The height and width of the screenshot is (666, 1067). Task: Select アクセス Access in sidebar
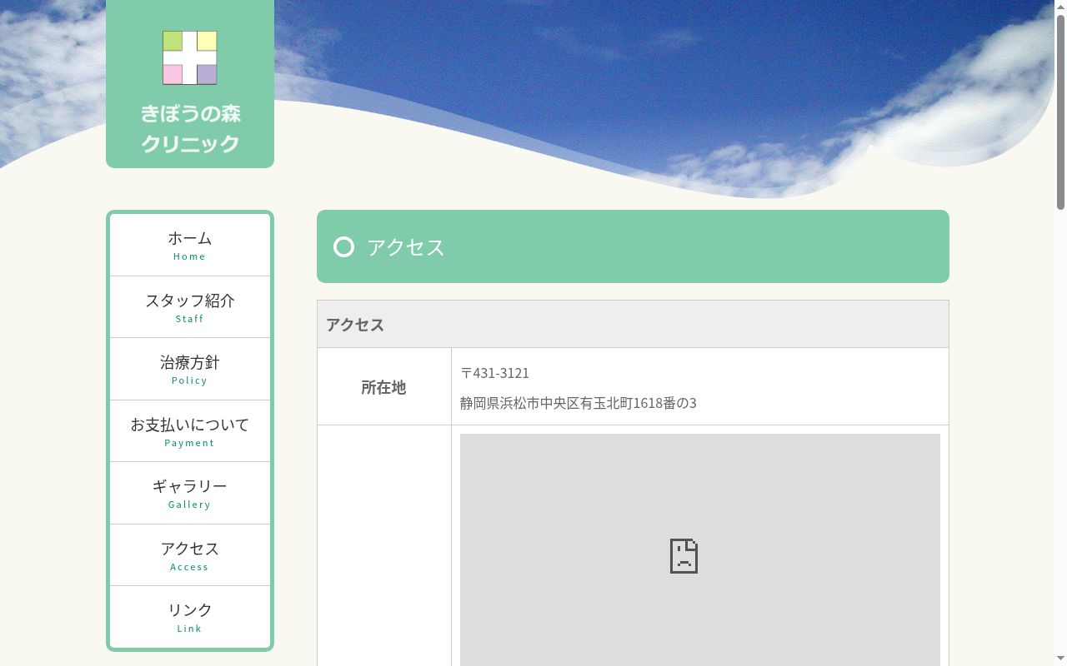pos(190,555)
